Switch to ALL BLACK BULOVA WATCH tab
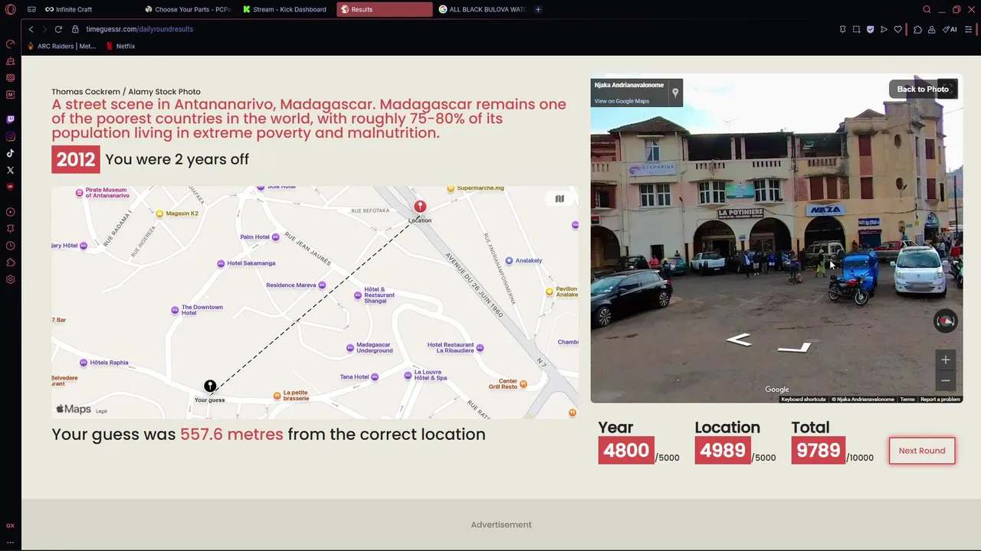Screen dimensions: 981x551 [482, 9]
